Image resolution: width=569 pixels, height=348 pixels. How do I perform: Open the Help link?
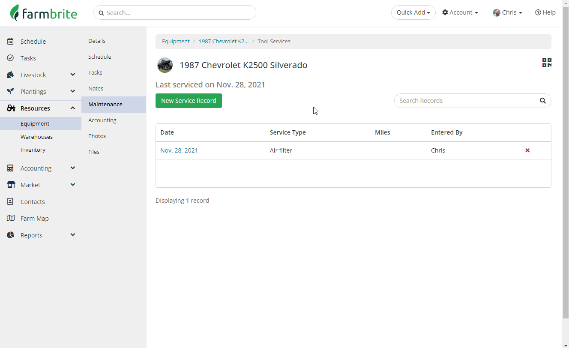pos(545,12)
